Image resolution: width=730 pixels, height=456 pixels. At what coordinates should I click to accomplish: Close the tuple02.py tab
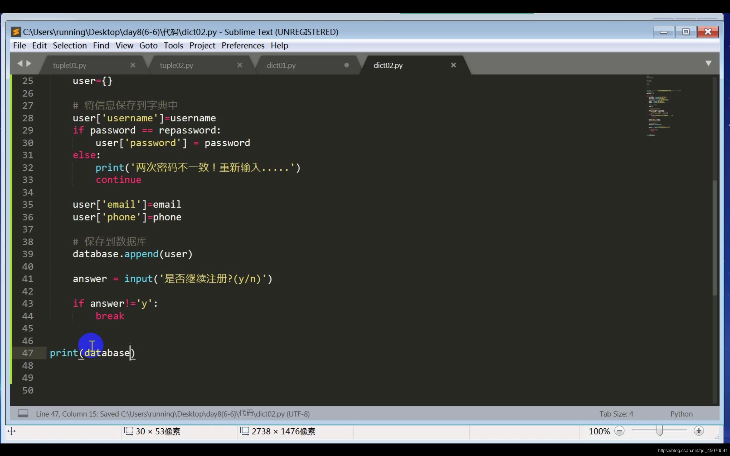tap(240, 65)
